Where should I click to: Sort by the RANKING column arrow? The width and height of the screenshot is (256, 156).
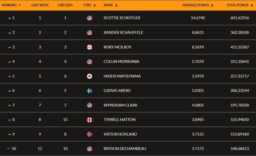tap(20, 5)
